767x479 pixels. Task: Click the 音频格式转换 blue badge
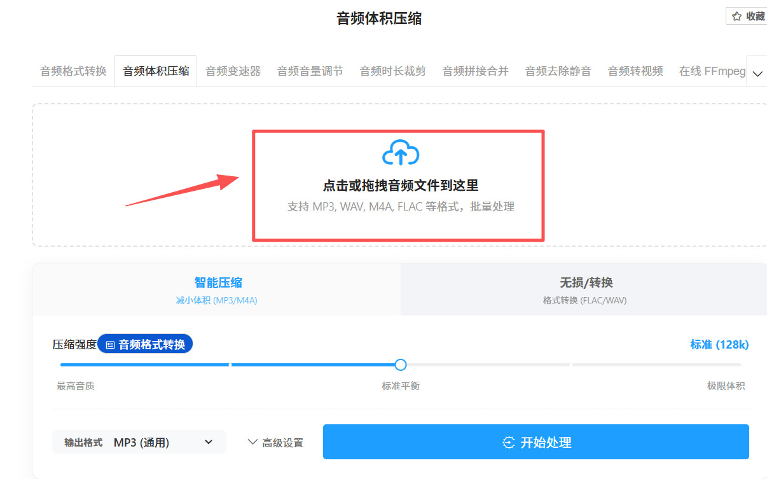[145, 344]
